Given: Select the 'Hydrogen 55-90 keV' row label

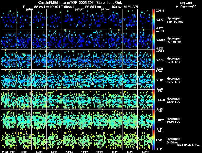Looking at the screenshot, I should point(173,60).
